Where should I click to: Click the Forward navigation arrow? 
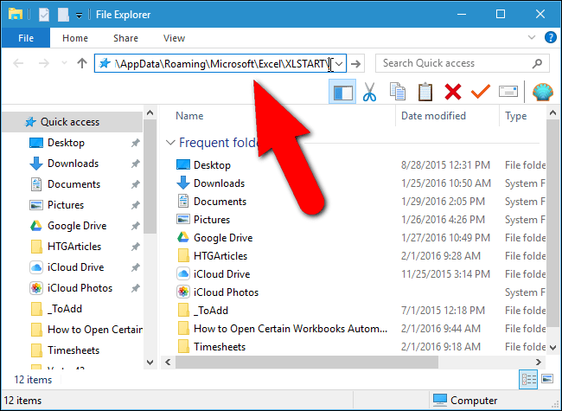(44, 63)
